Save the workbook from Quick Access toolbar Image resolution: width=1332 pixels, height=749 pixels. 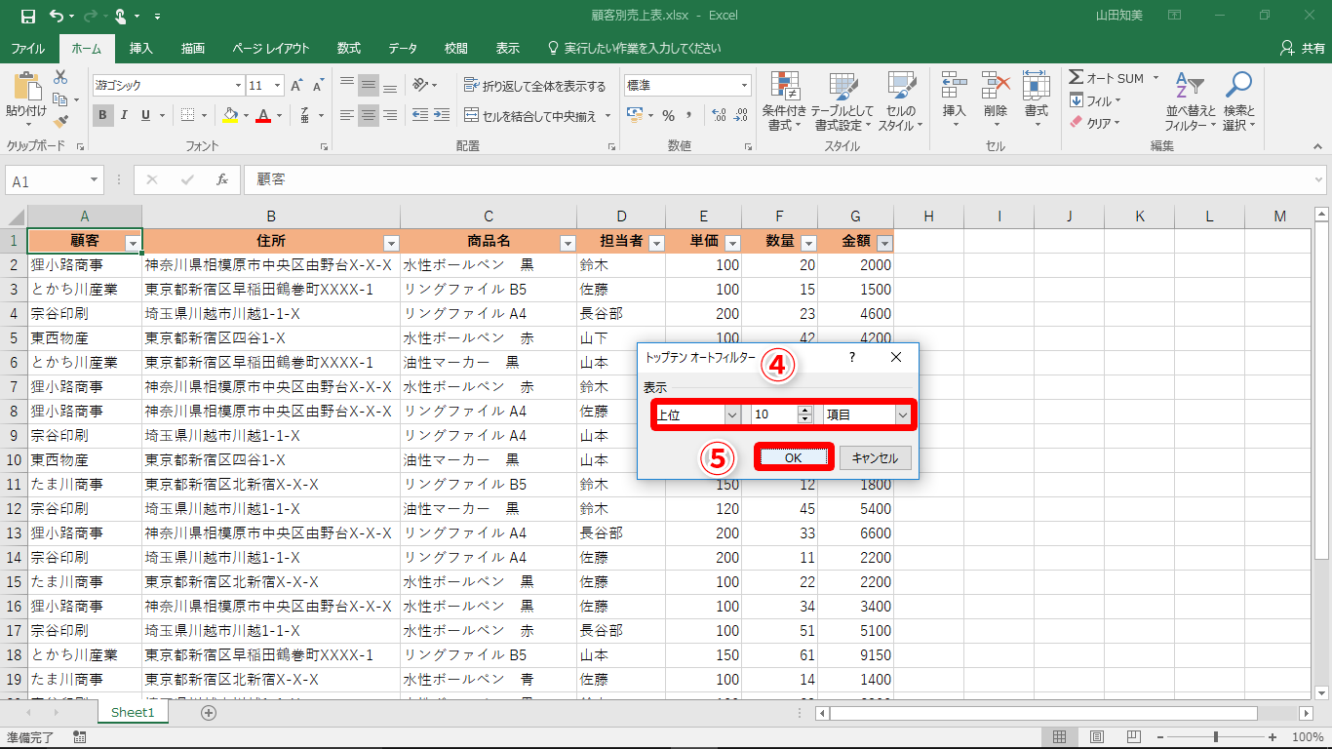coord(27,16)
